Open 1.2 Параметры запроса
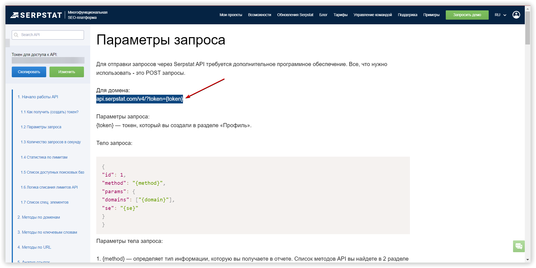This screenshot has width=536, height=268. pyautogui.click(x=41, y=127)
